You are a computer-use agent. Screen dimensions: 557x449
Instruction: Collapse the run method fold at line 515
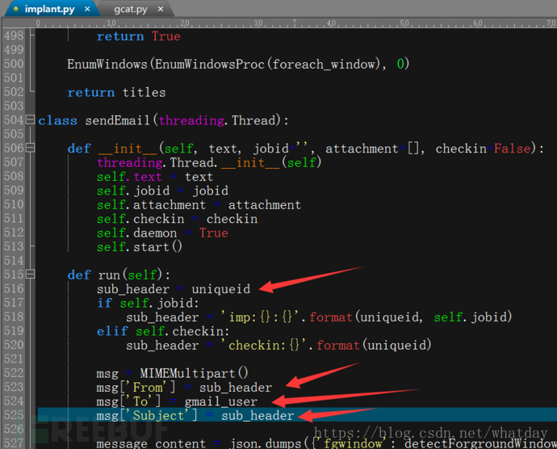31,275
